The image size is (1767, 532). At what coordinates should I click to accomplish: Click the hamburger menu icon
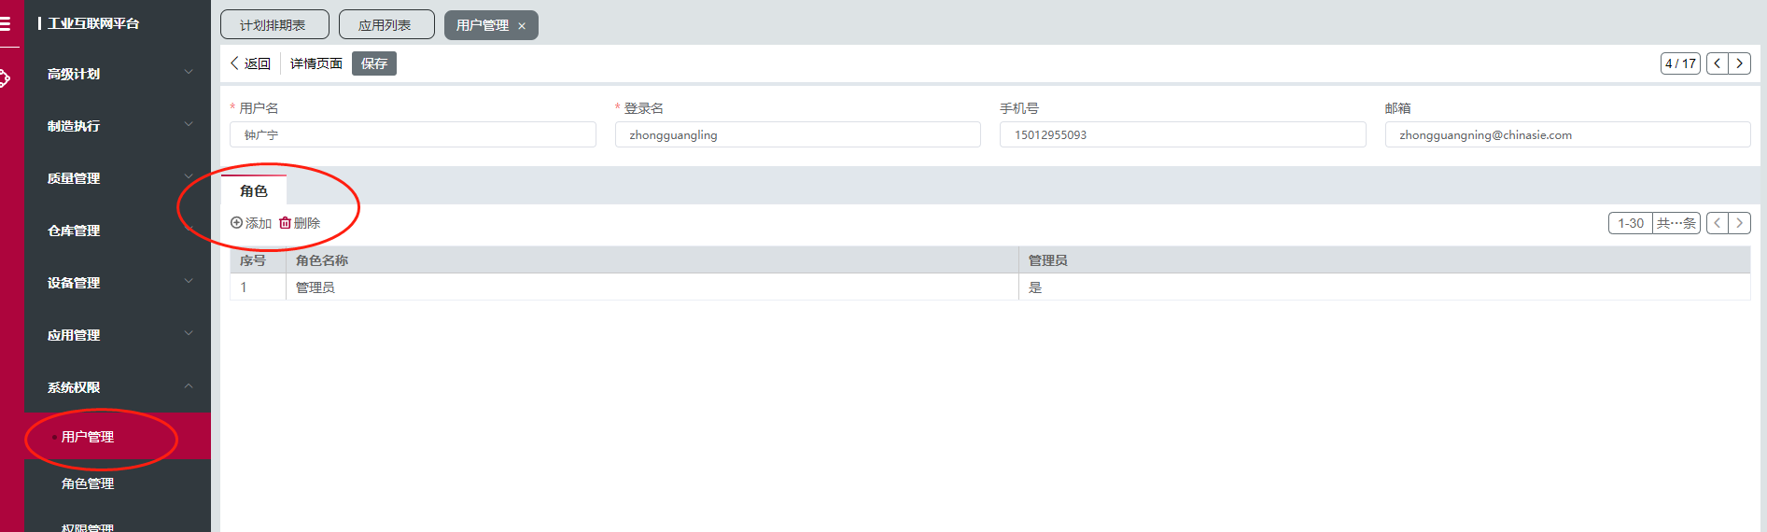tap(6, 23)
